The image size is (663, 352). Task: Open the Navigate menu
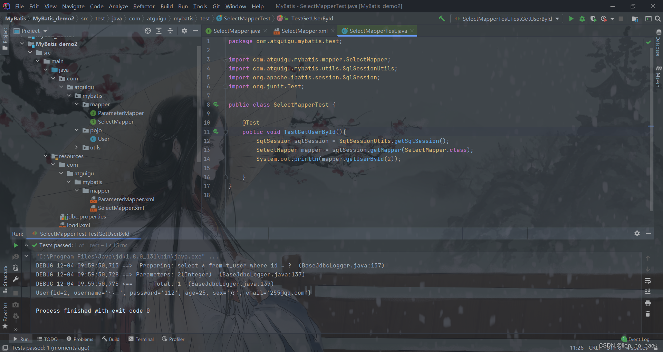(x=73, y=6)
